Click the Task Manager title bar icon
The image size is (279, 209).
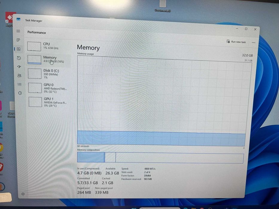[19, 19]
